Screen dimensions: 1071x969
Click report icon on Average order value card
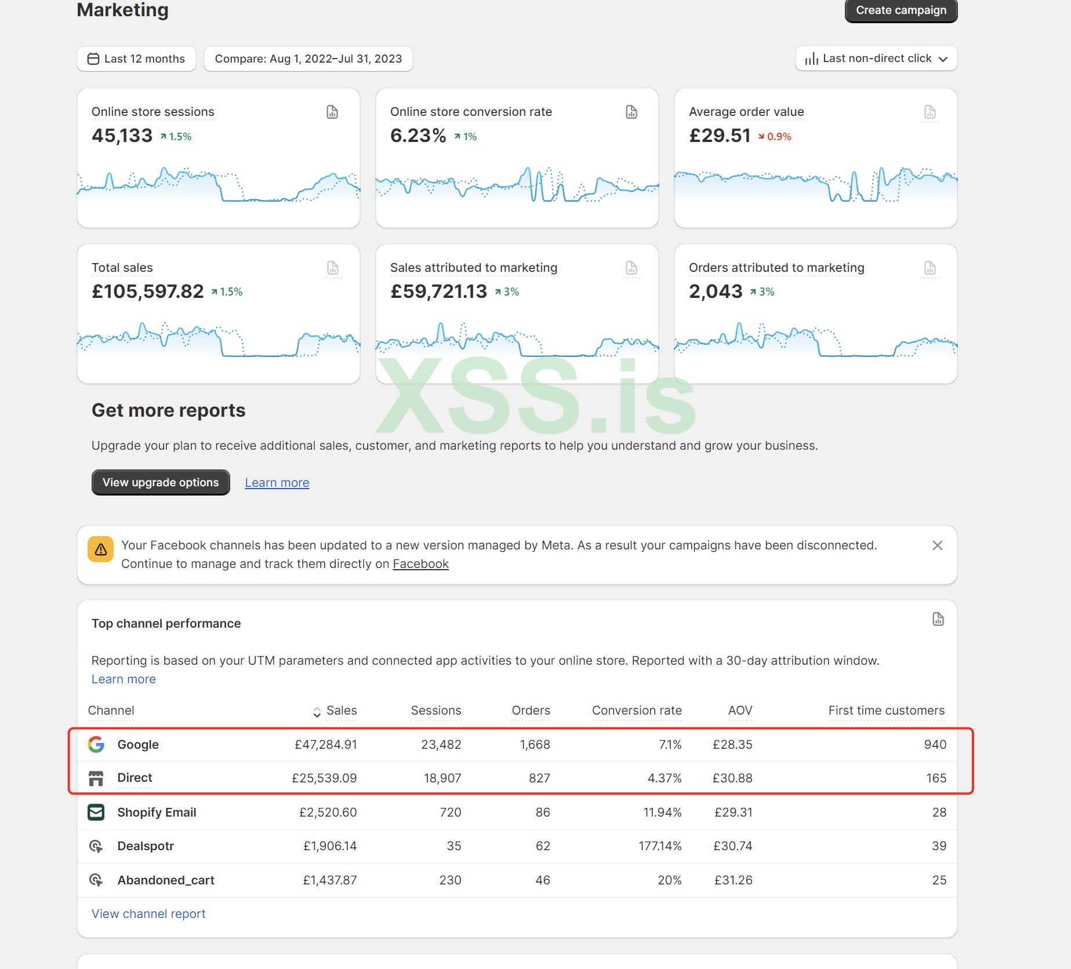(x=930, y=112)
